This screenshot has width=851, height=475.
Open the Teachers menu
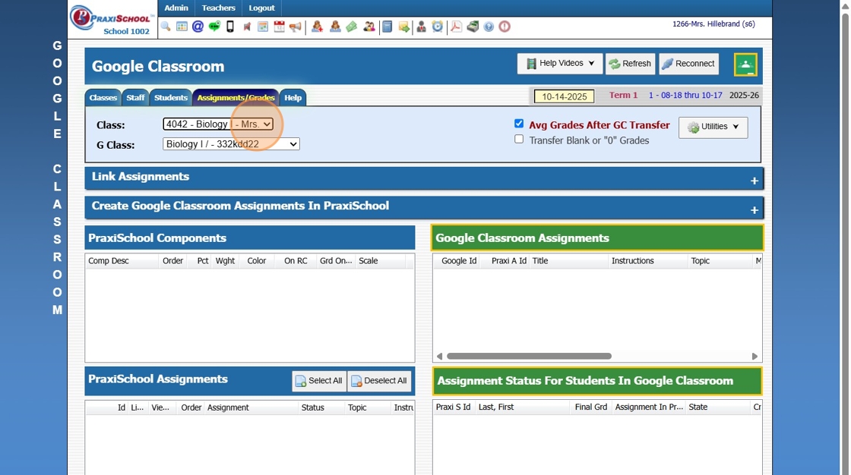218,8
